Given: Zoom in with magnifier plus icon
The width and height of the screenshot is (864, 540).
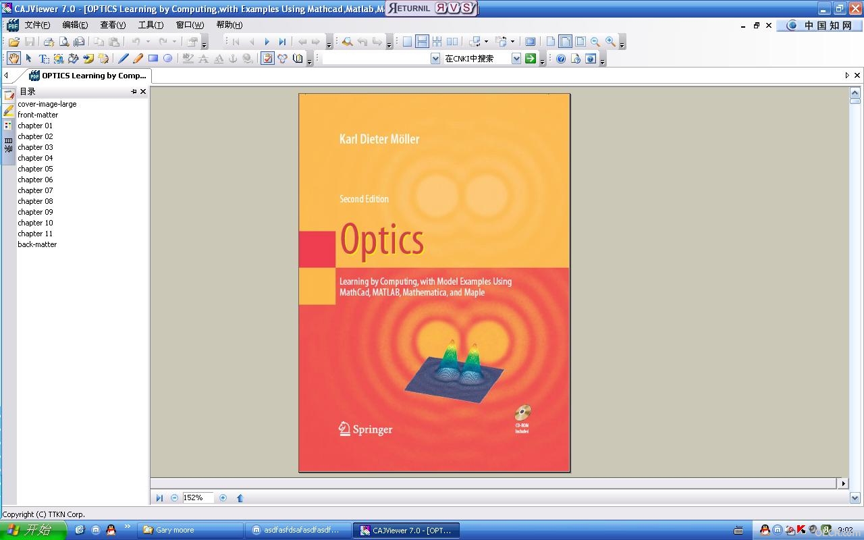Looking at the screenshot, I should point(610,42).
